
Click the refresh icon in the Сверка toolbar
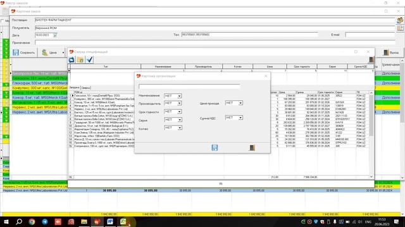point(72,60)
